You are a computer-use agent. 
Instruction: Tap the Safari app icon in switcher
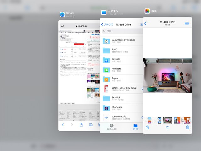[x=62, y=14]
